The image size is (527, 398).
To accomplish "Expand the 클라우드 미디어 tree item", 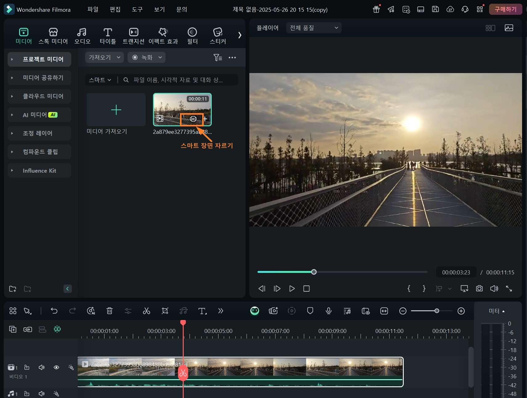I will pyautogui.click(x=12, y=96).
